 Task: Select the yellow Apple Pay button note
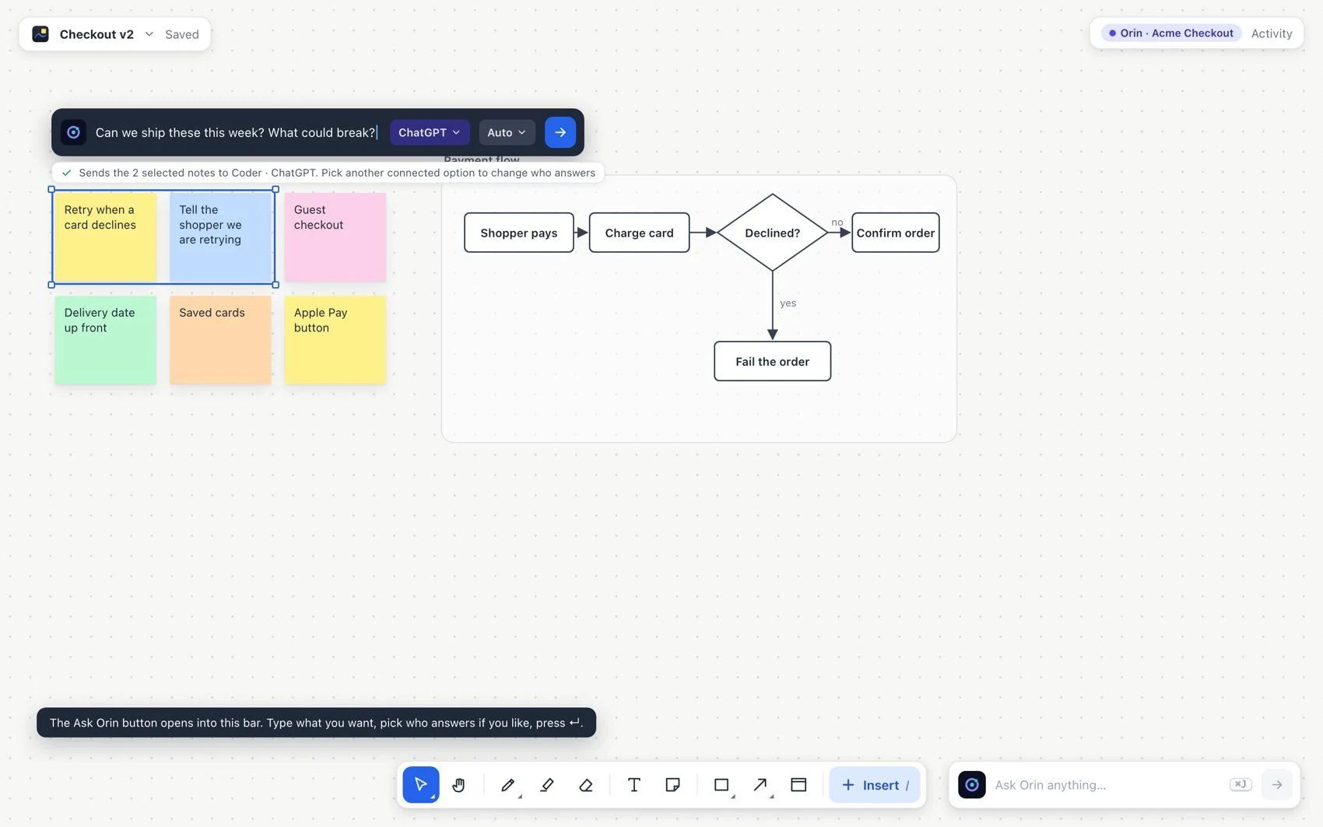point(335,339)
